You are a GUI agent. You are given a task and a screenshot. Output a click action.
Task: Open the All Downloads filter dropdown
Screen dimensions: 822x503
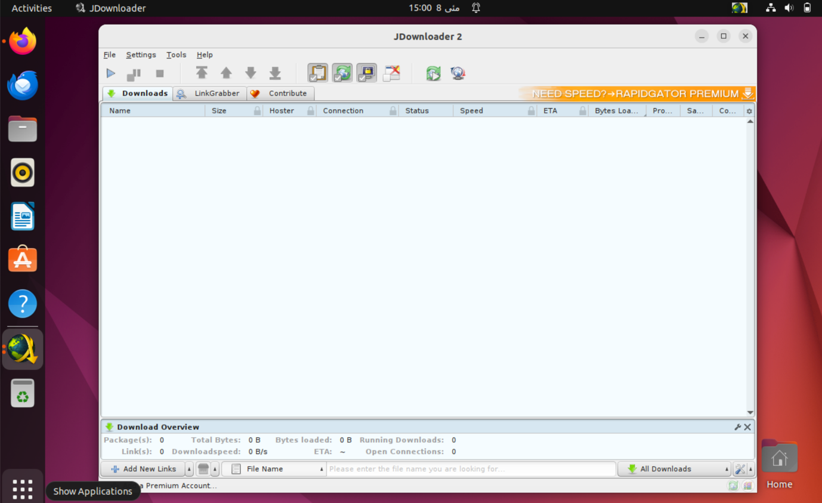(674, 468)
